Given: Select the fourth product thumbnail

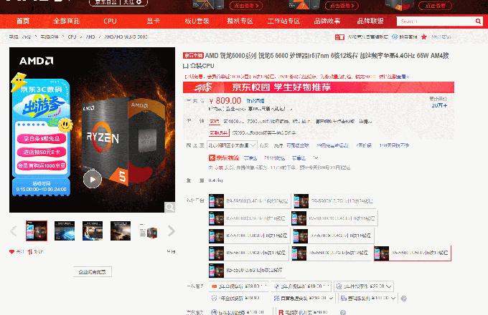Looking at the screenshot, I should pyautogui.click(x=121, y=231).
